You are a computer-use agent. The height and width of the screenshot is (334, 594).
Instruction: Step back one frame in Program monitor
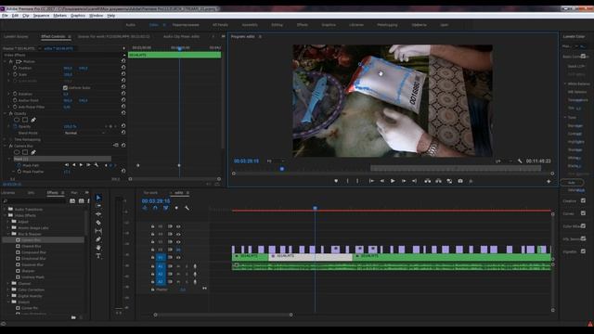point(381,181)
